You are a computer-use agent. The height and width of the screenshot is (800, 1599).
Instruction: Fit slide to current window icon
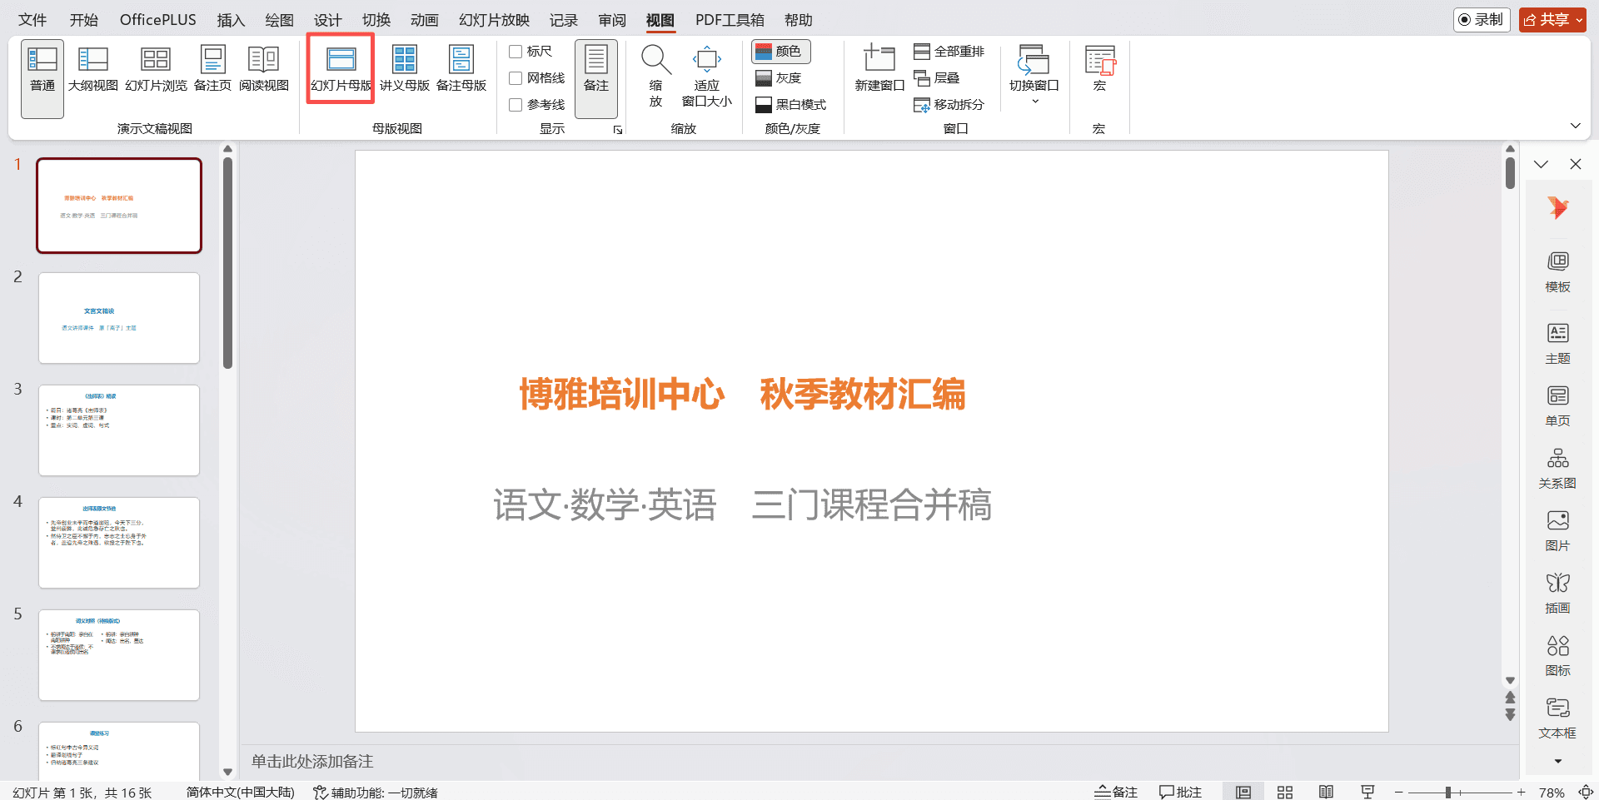[1586, 793]
